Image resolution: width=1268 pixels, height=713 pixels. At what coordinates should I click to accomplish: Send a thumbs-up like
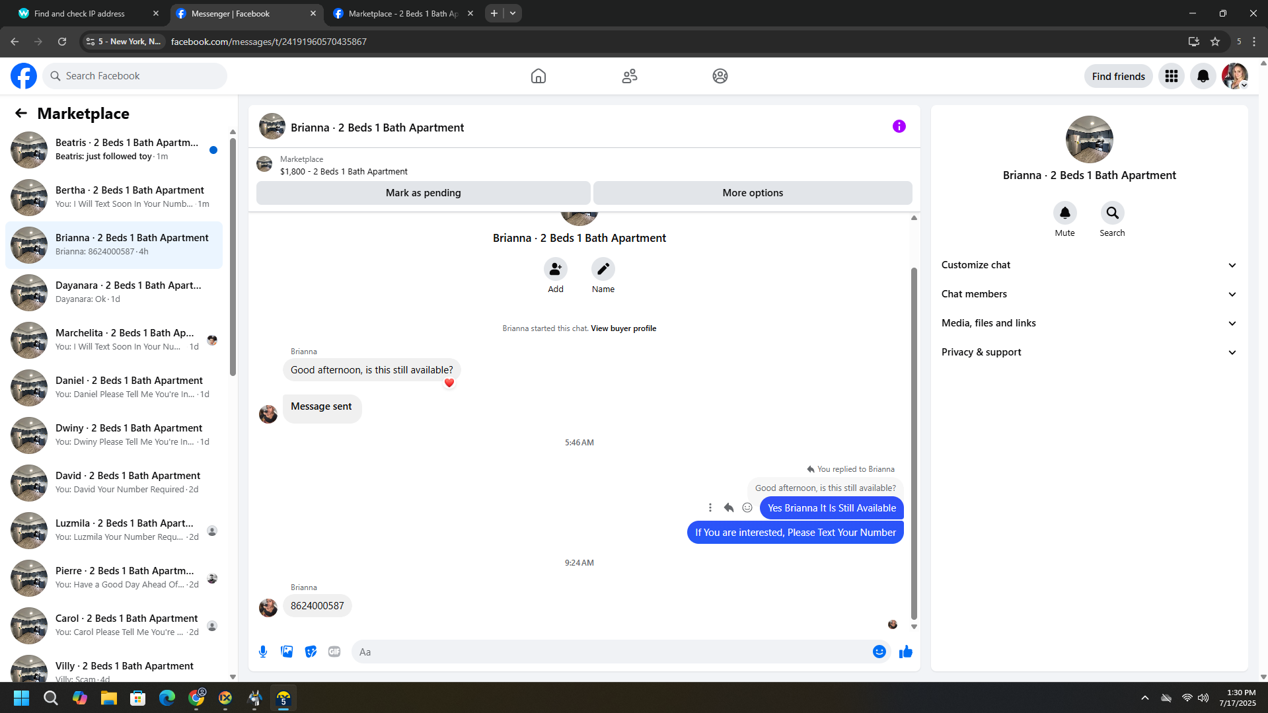coord(906,652)
